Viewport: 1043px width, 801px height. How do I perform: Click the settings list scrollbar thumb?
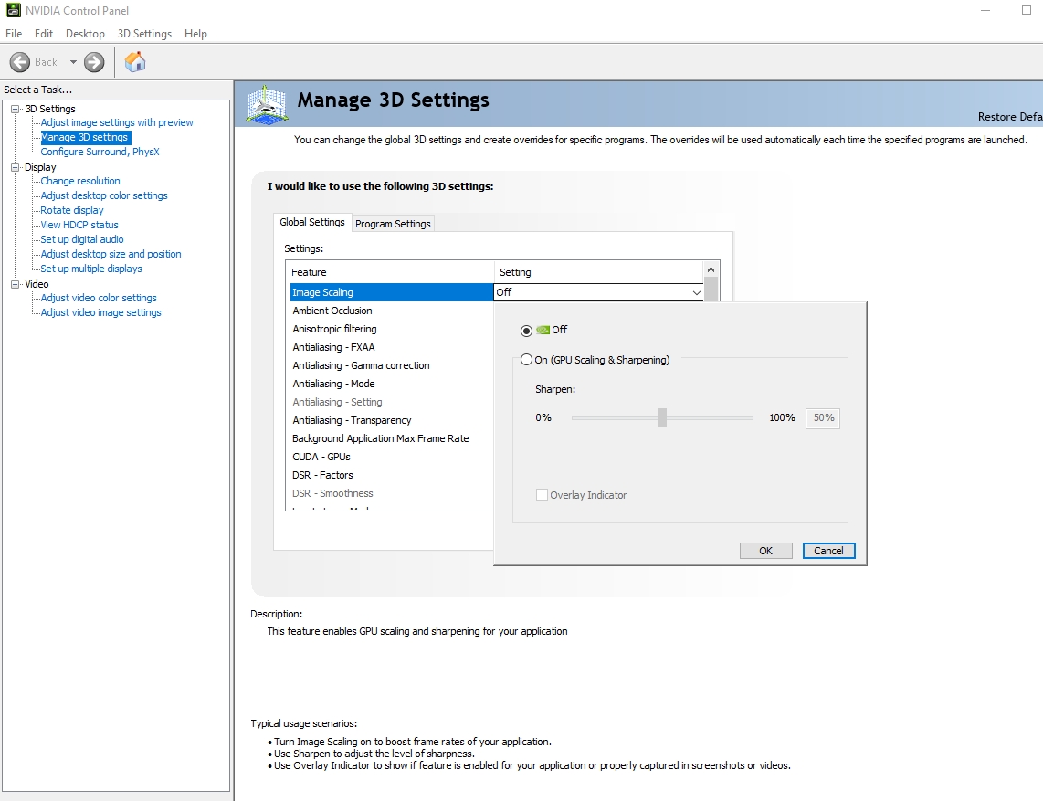[711, 289]
